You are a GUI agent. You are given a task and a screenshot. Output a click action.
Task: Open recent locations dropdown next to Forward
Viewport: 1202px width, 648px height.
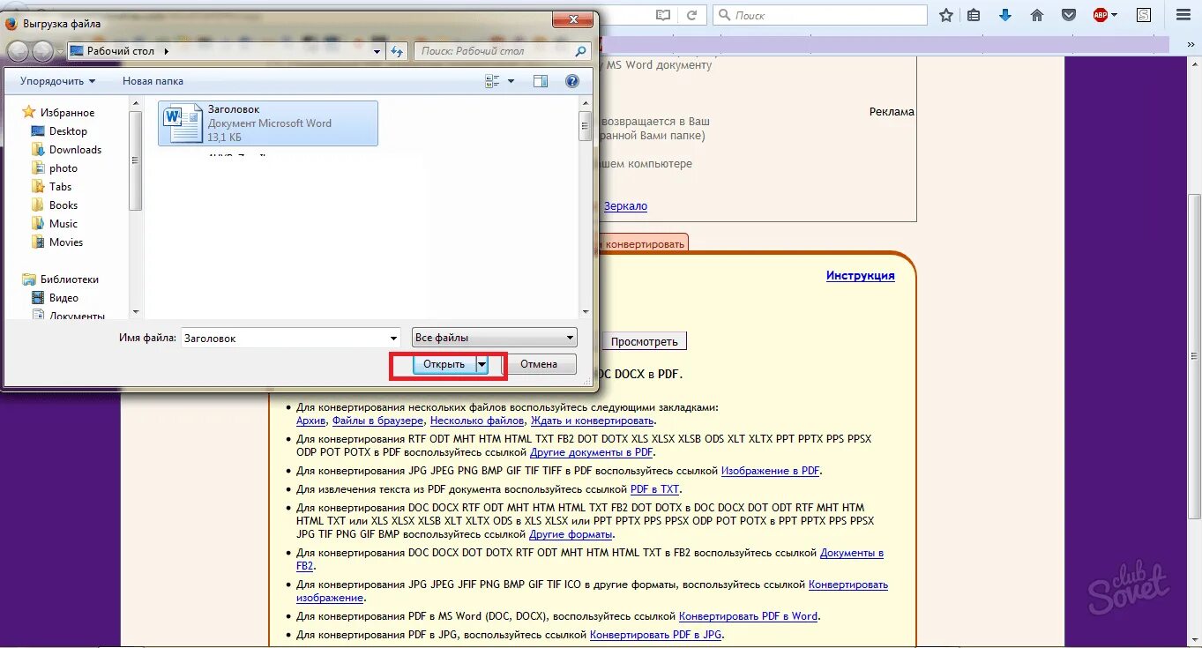tap(60, 52)
